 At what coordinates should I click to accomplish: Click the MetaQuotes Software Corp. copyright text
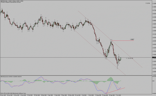tap(13, 93)
